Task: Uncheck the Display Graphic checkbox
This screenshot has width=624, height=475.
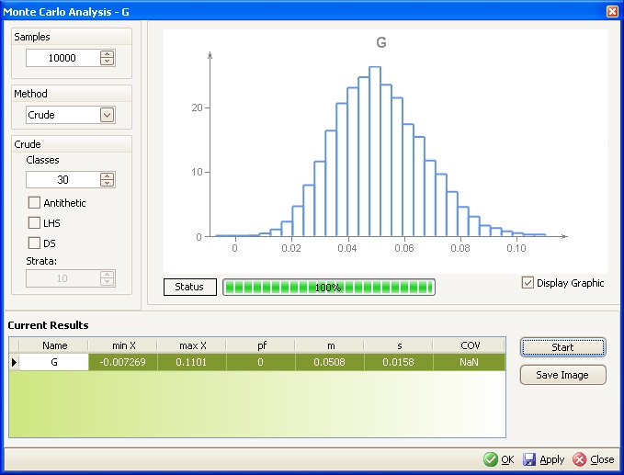Action: pyautogui.click(x=528, y=283)
